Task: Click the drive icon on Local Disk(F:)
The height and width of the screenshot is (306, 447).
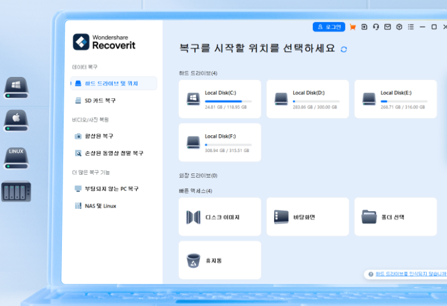Action: [193, 143]
